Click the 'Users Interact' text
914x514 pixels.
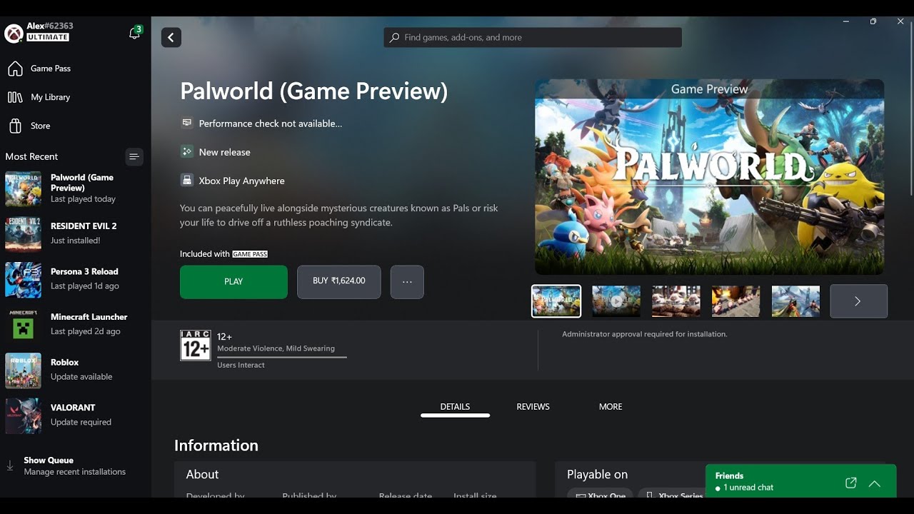click(241, 365)
